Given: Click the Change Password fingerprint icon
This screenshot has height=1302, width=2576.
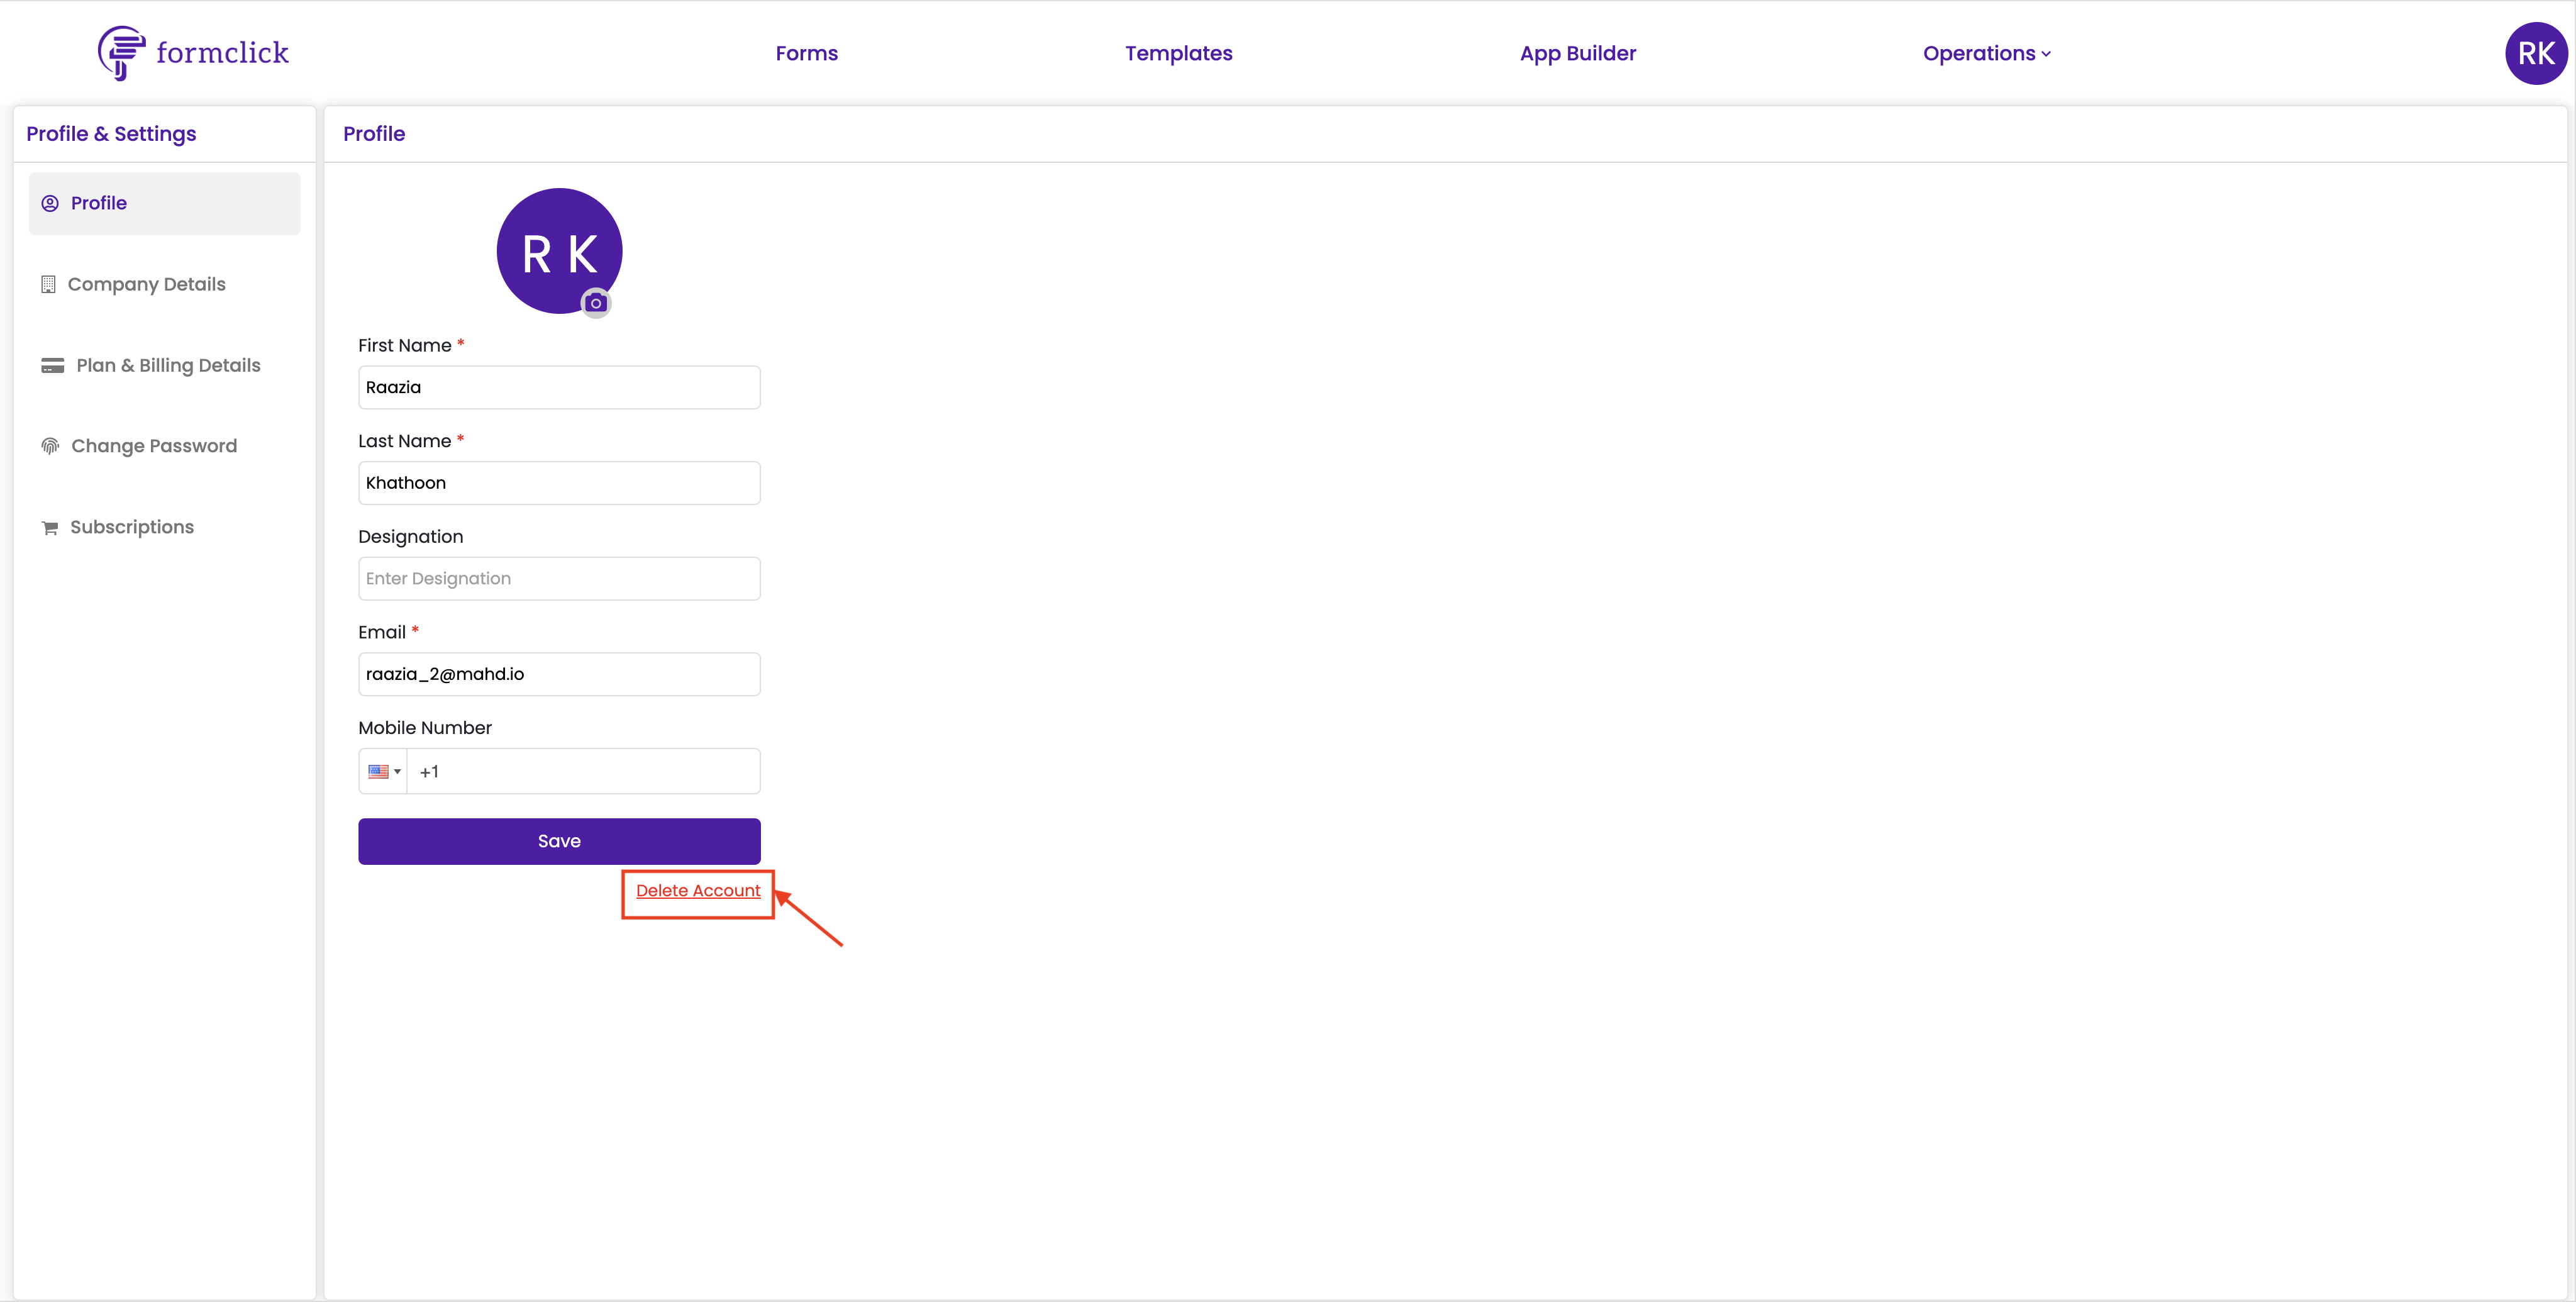Looking at the screenshot, I should [x=50, y=446].
